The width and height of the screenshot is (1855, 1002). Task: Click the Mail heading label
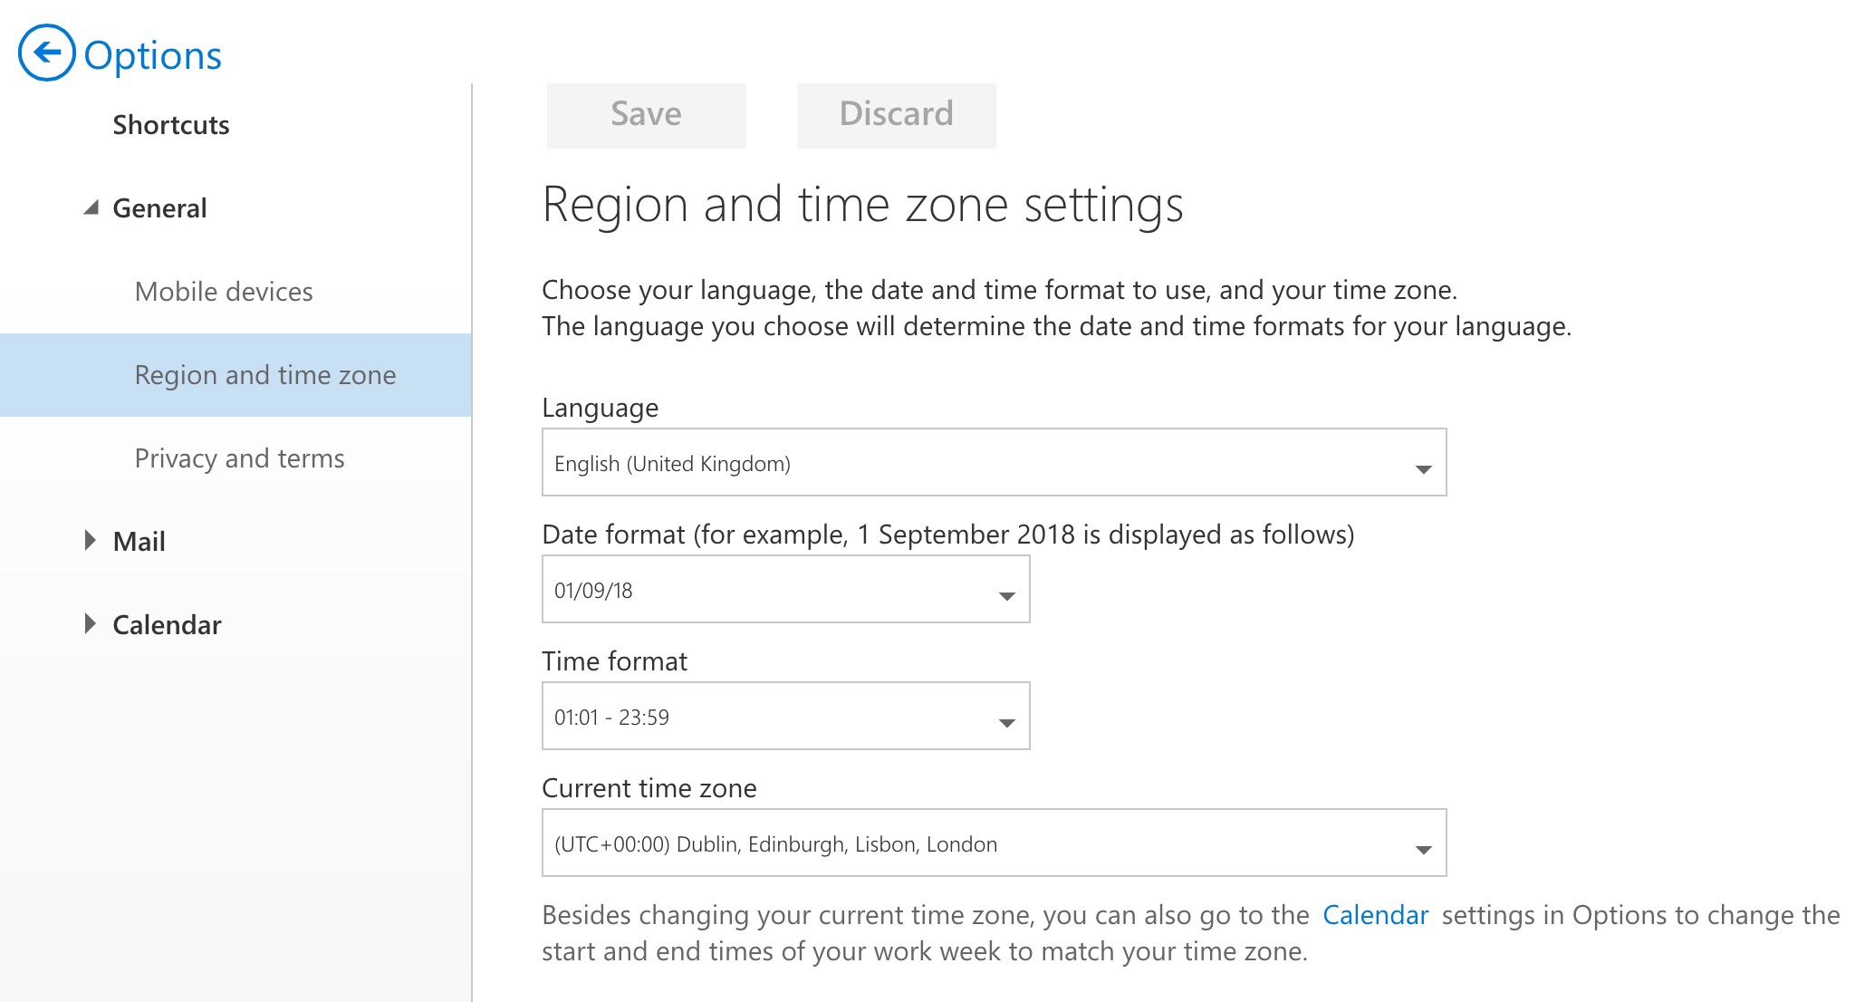pyautogui.click(x=139, y=542)
